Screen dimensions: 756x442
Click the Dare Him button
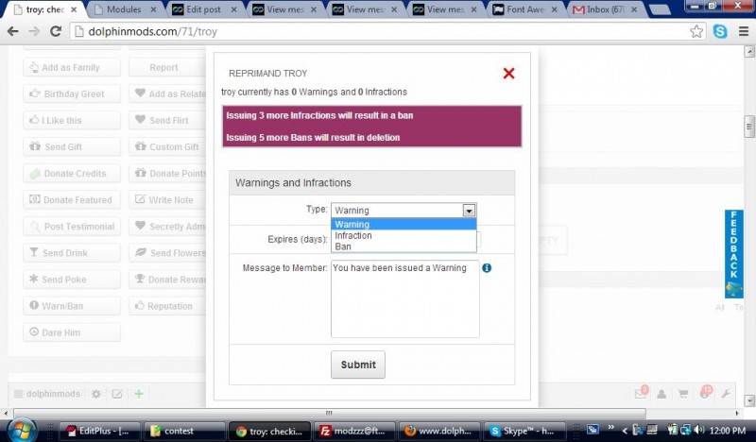coord(72,332)
